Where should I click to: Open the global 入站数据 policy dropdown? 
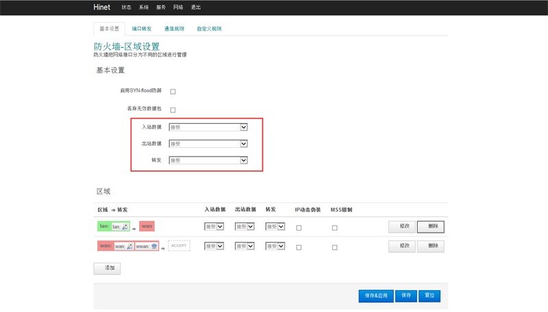[208, 127]
